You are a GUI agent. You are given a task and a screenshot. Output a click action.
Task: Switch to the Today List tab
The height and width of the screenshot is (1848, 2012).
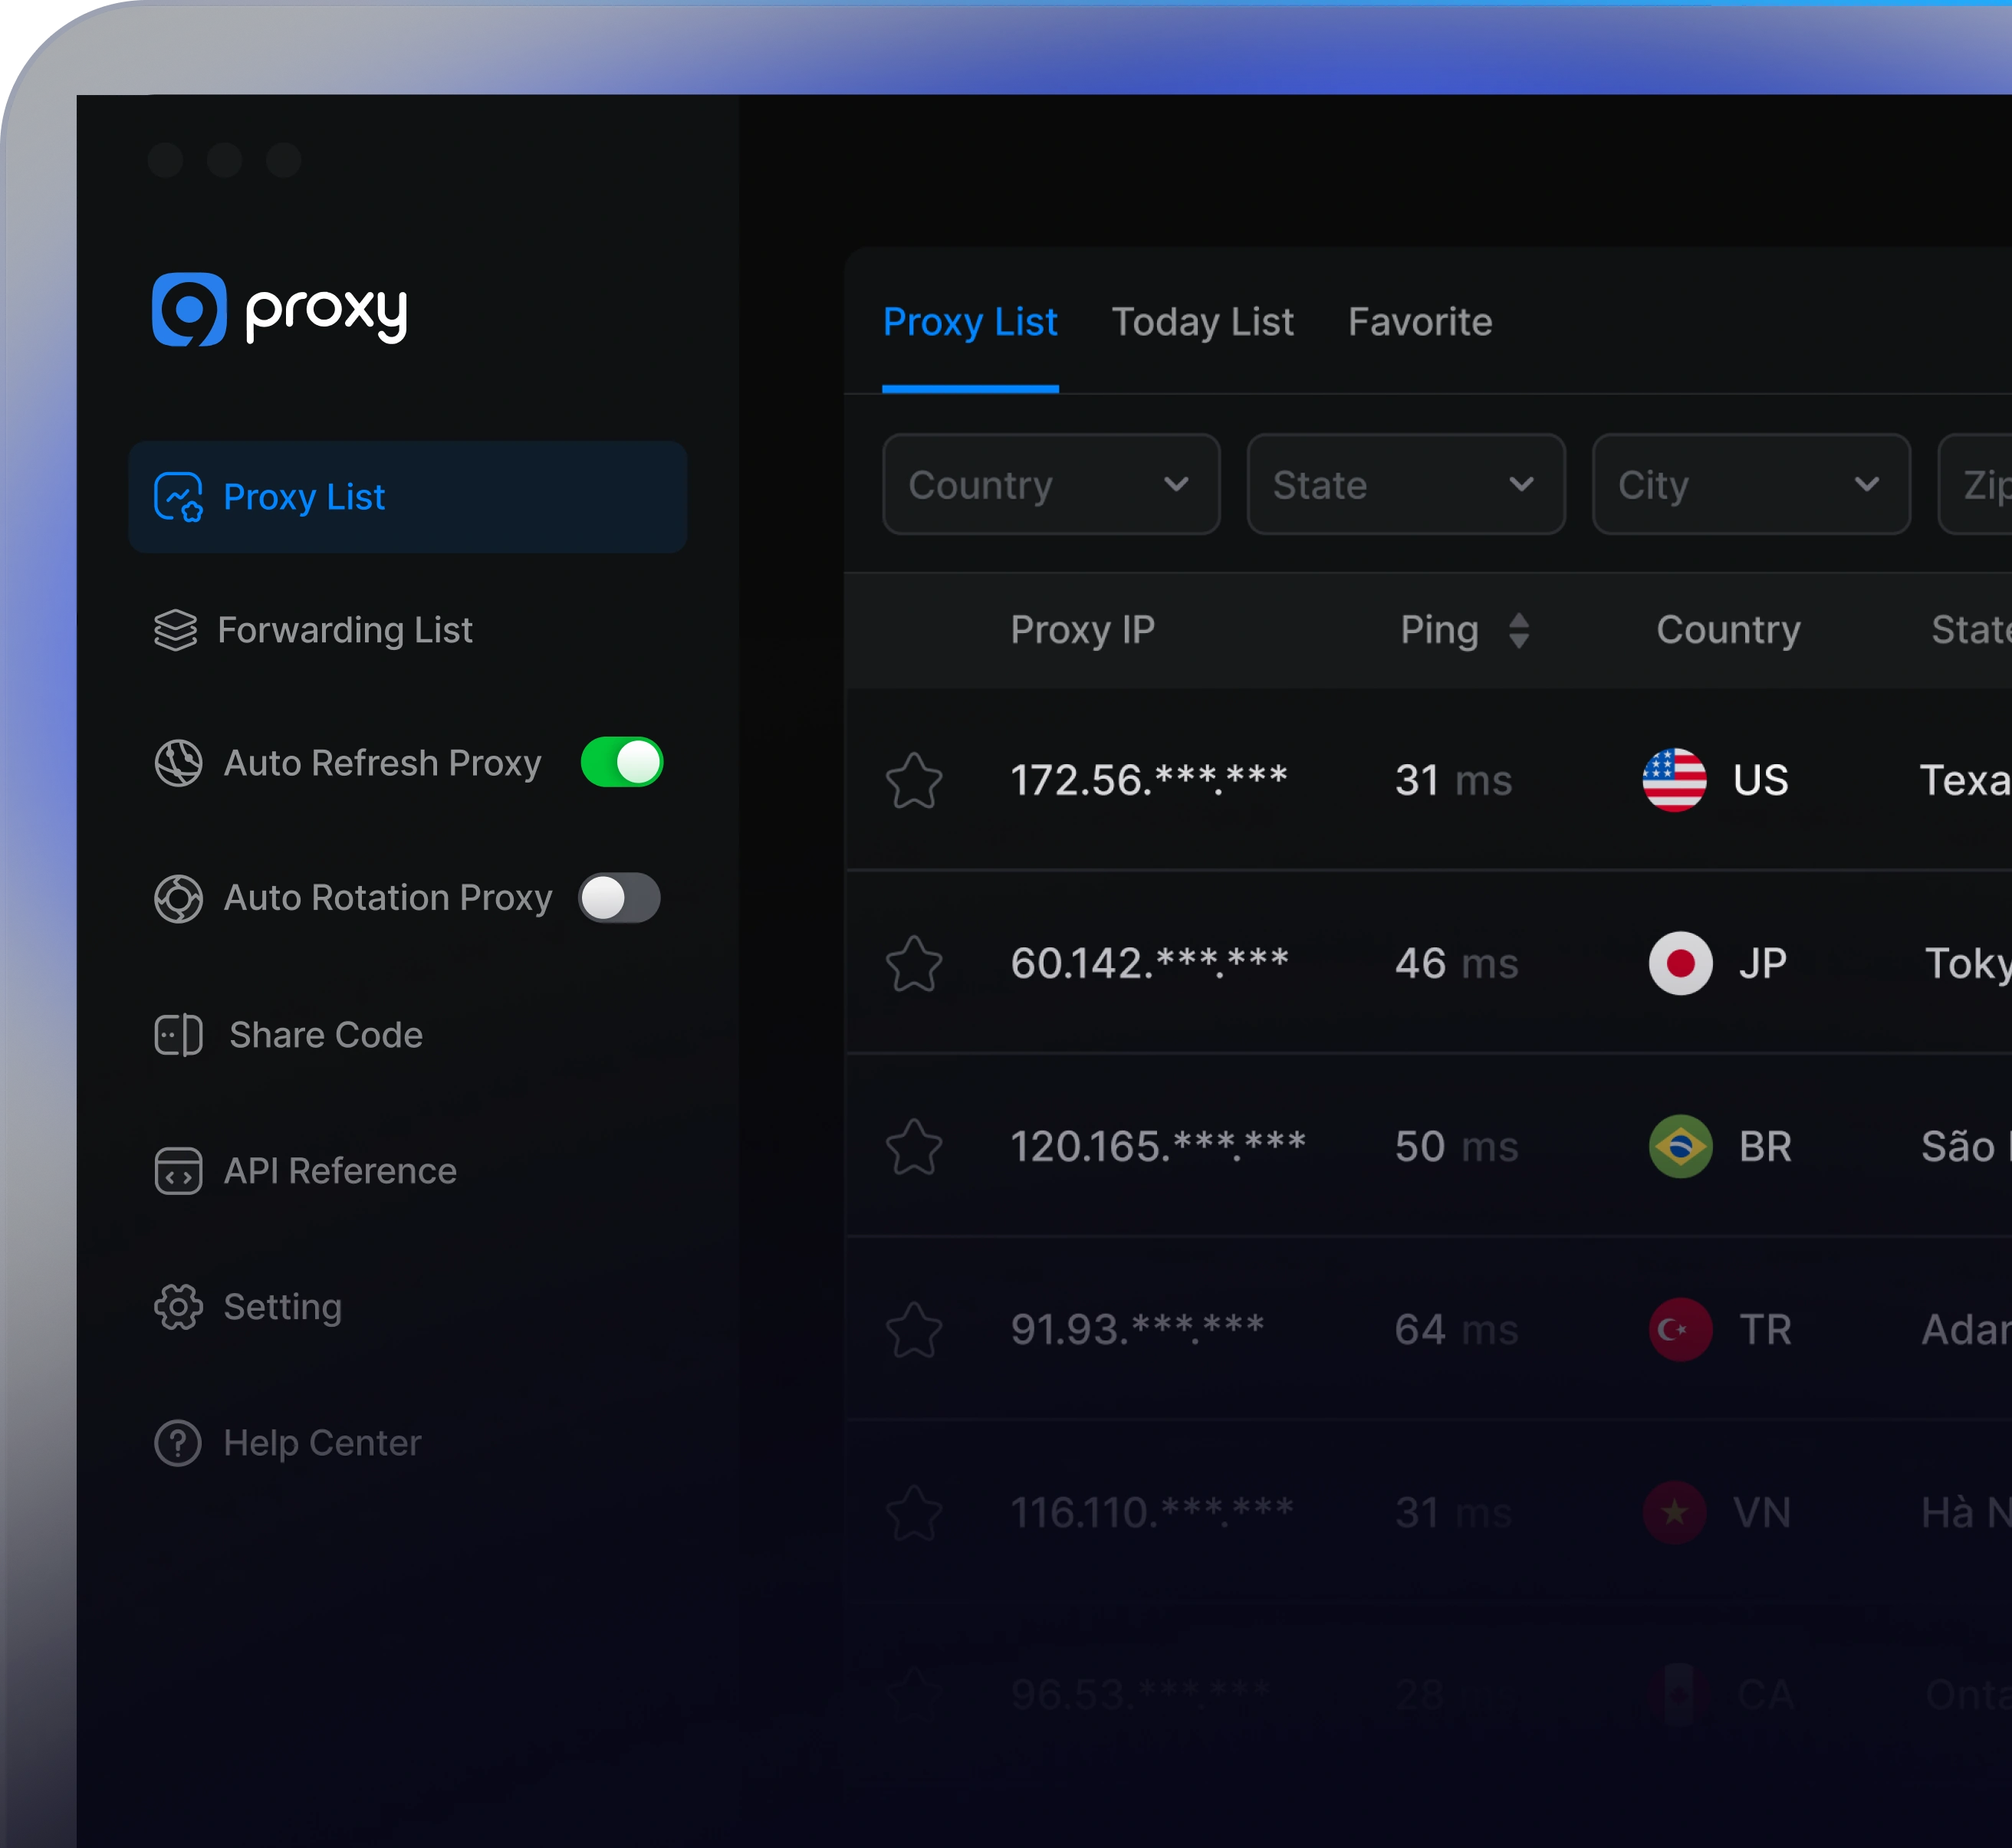tap(1202, 322)
